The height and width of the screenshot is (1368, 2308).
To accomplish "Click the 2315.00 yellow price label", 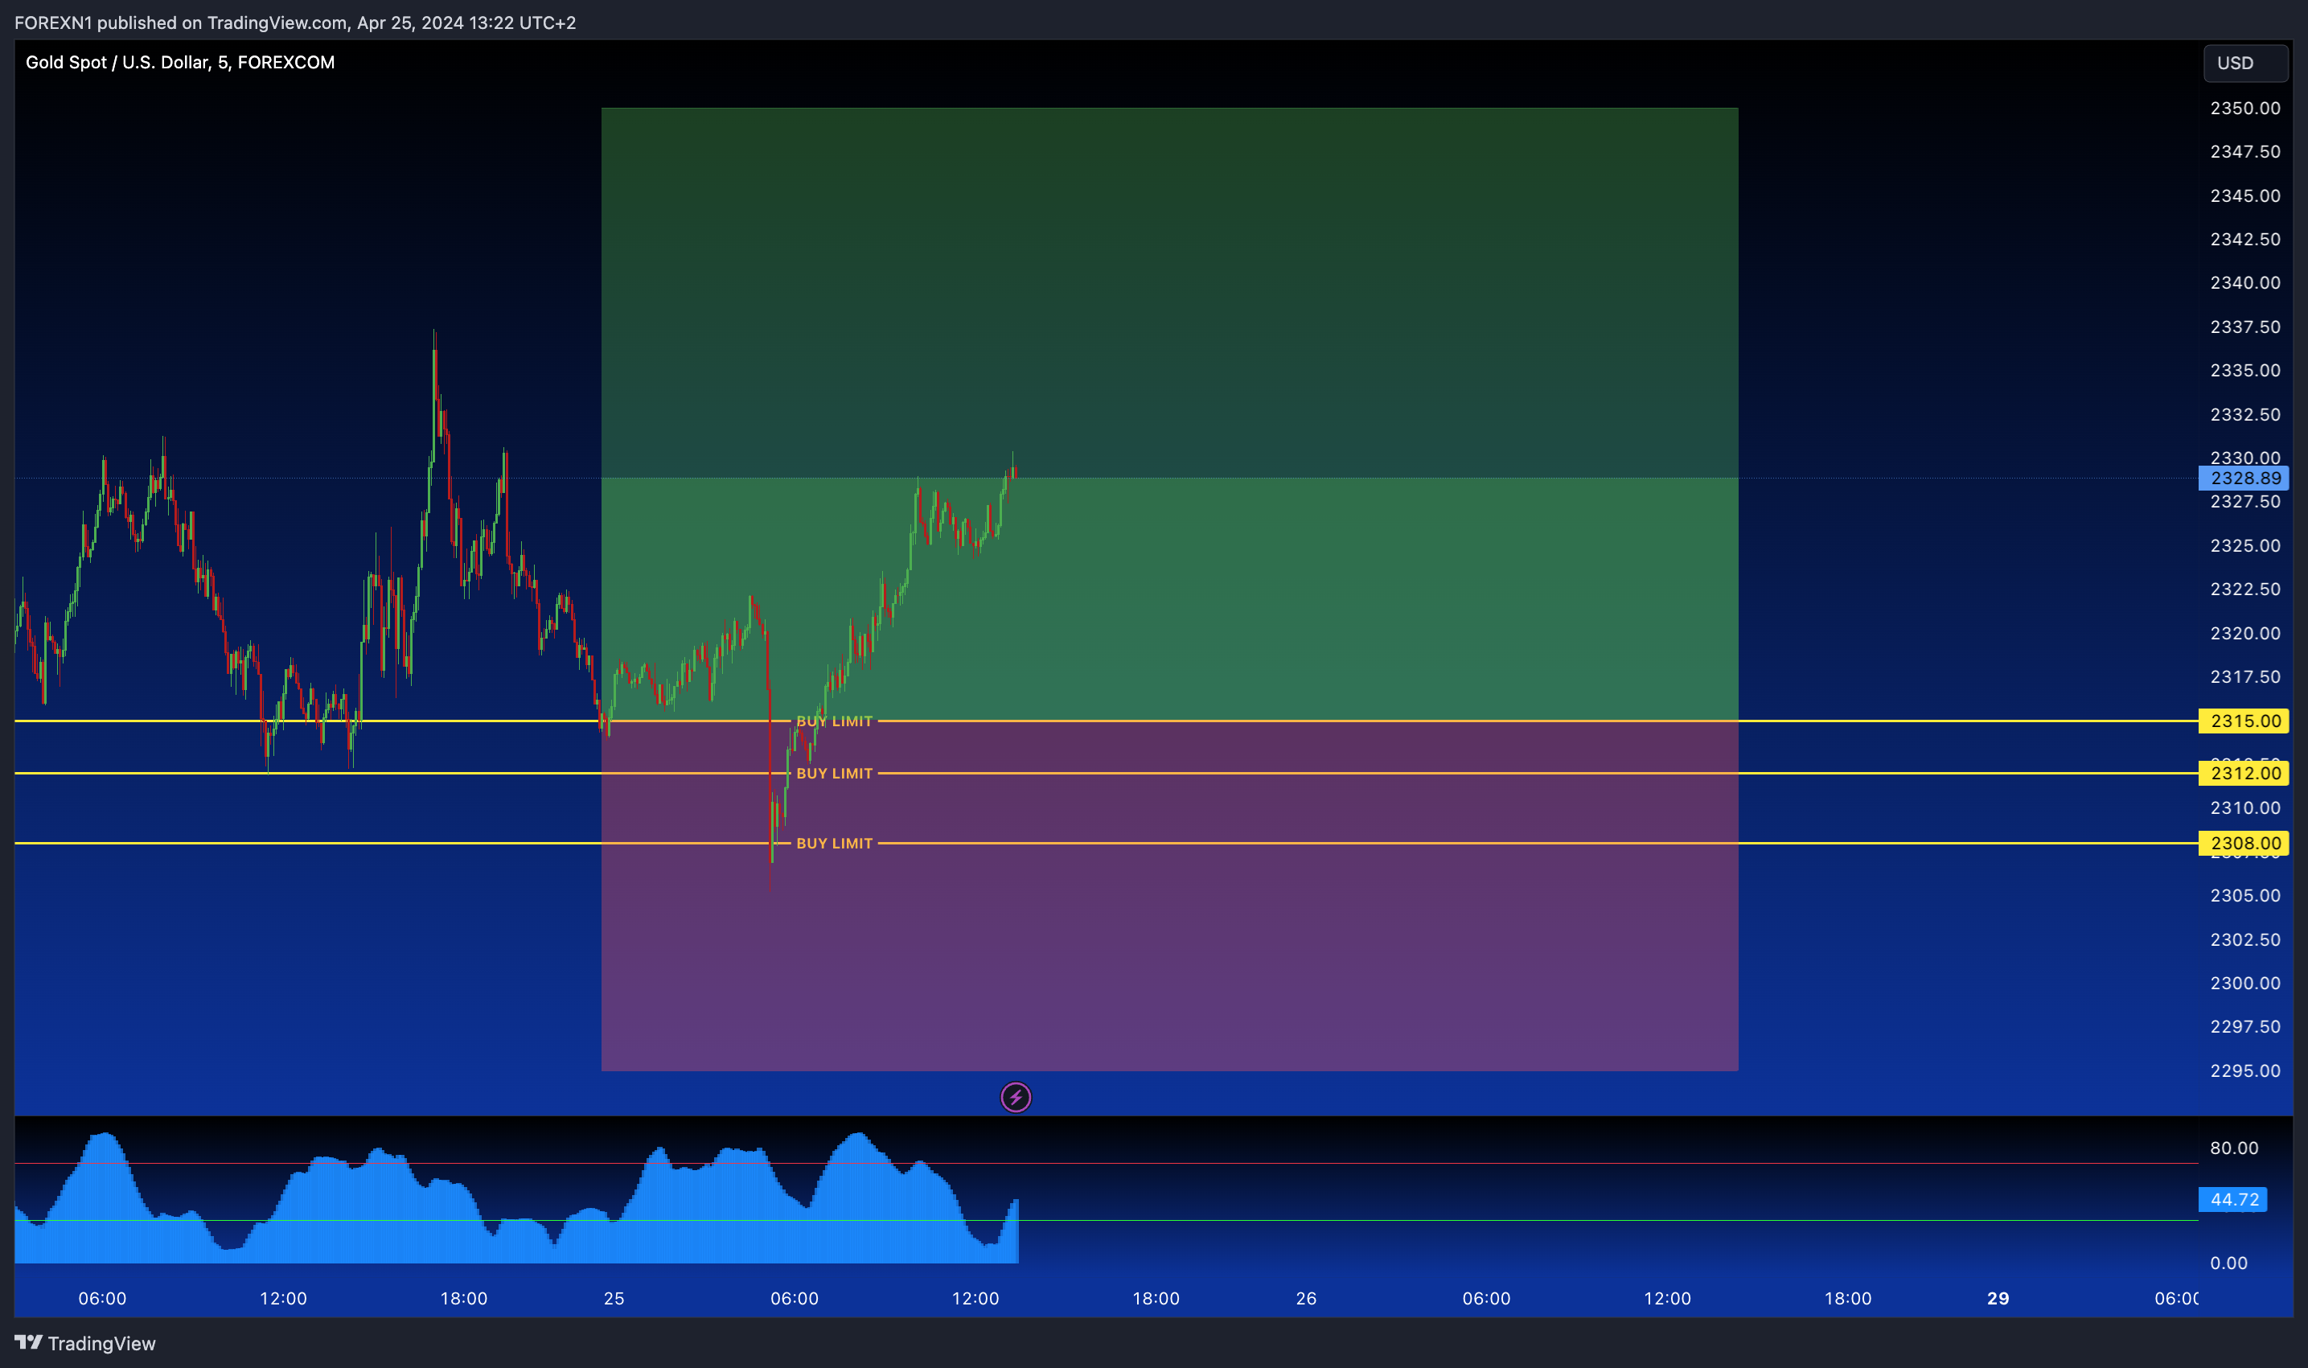I will 2244,721.
